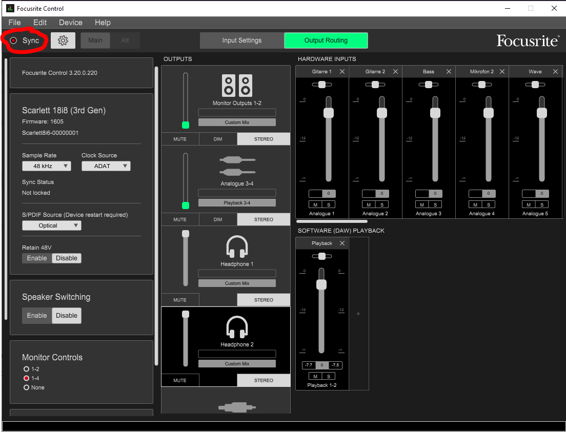
Task: Disable Speaker Switching
Action: (x=67, y=316)
